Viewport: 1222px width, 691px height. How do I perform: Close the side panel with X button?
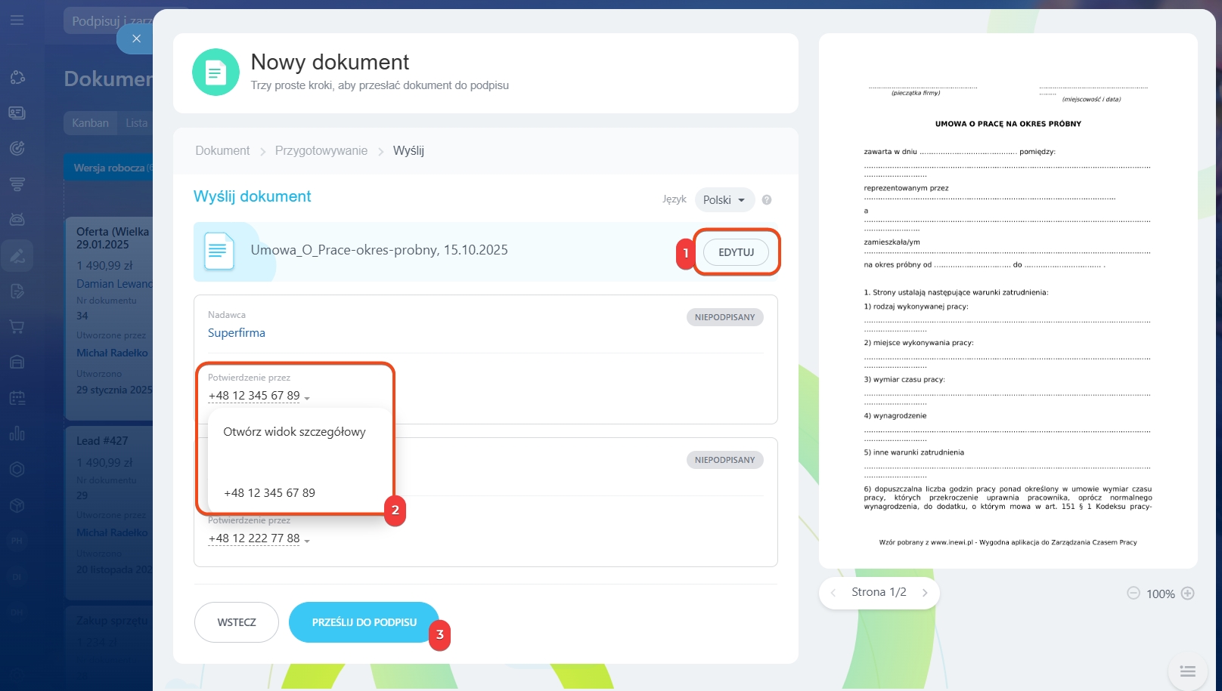click(136, 39)
